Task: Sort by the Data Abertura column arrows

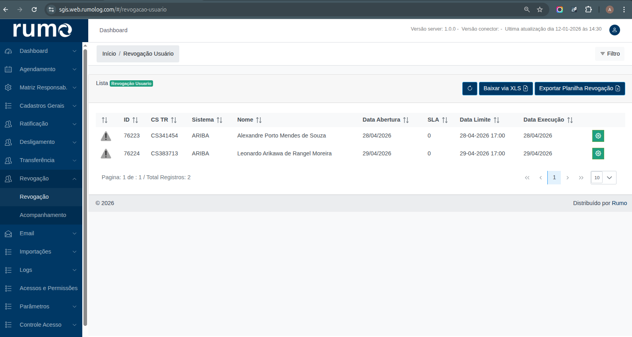Action: tap(406, 120)
